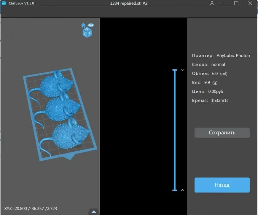This screenshot has width=258, height=215.
Task: Maximize the ChiTuBox window
Action: [236, 3]
